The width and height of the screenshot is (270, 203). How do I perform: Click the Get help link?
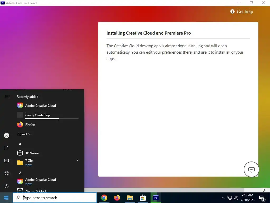[x=242, y=12]
